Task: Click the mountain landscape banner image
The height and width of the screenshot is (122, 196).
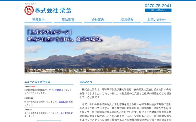Action: tap(98, 50)
